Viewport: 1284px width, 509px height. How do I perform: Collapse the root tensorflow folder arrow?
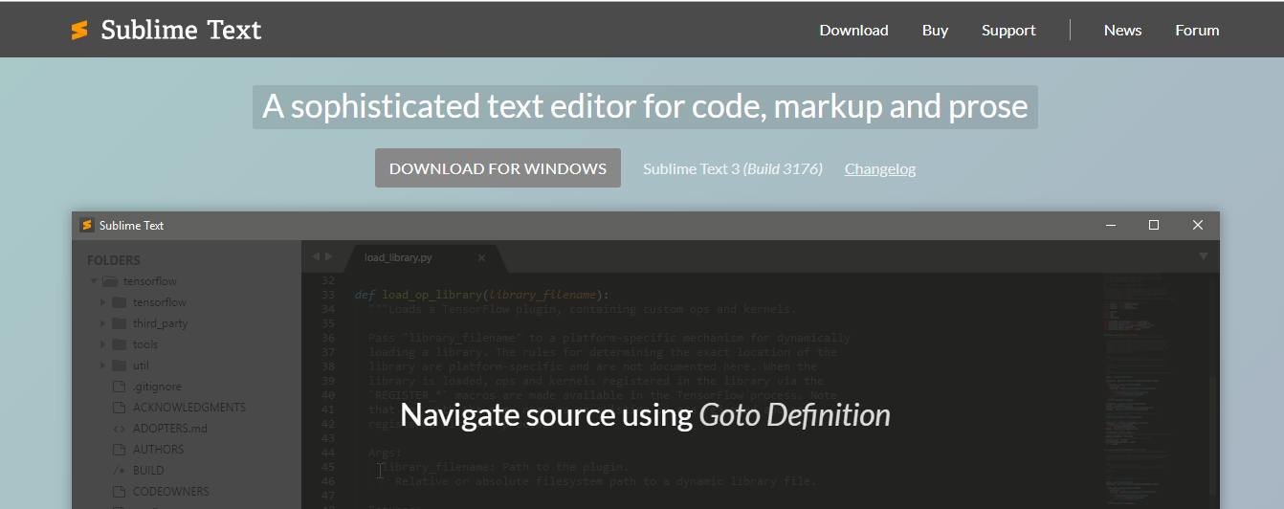(94, 281)
